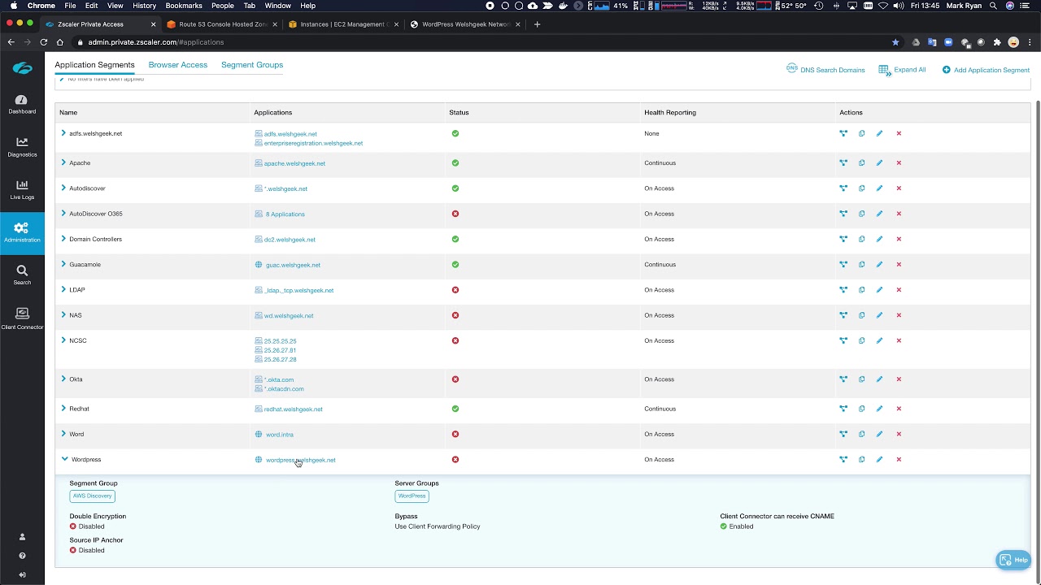Copy the adfs.welshgeek.net segment
Image resolution: width=1041 pixels, height=585 pixels.
click(861, 133)
